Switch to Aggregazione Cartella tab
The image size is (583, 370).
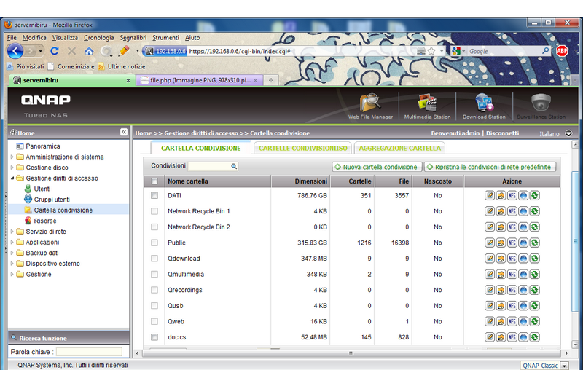point(399,148)
